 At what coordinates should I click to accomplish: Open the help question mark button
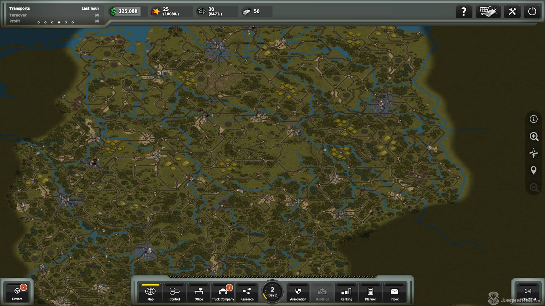(x=464, y=12)
